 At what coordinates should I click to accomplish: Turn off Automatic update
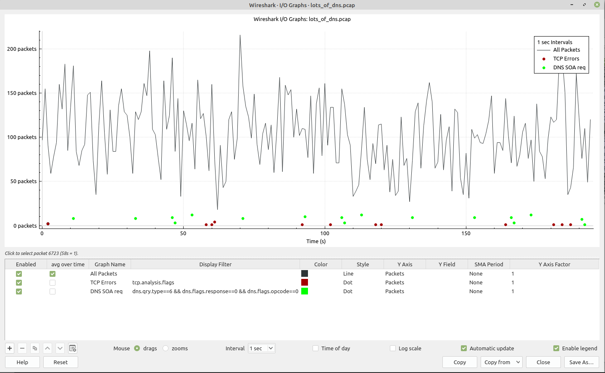click(x=464, y=348)
